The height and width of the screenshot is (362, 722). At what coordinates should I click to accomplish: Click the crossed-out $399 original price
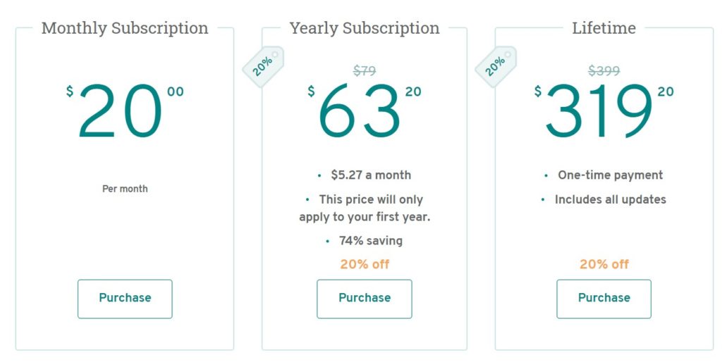(604, 71)
